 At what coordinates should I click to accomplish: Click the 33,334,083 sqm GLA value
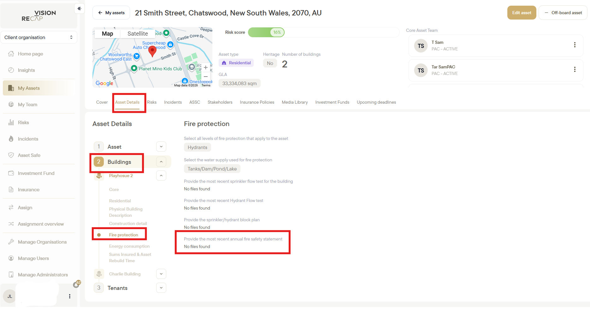[x=239, y=83]
